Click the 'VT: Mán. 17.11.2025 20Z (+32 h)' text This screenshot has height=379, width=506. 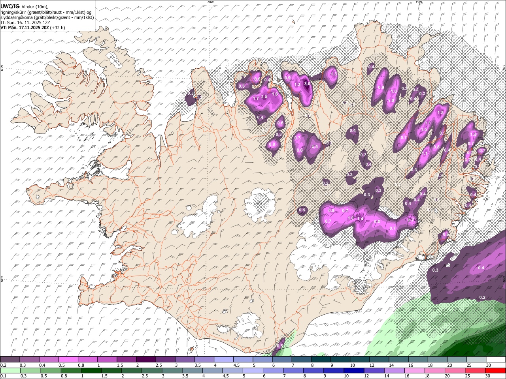[33, 28]
